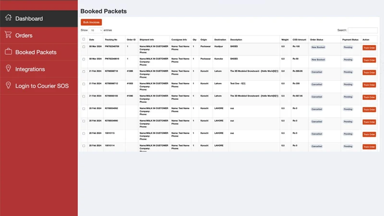Check the row with destination Hasilpur
The image size is (384, 216).
(84, 47)
